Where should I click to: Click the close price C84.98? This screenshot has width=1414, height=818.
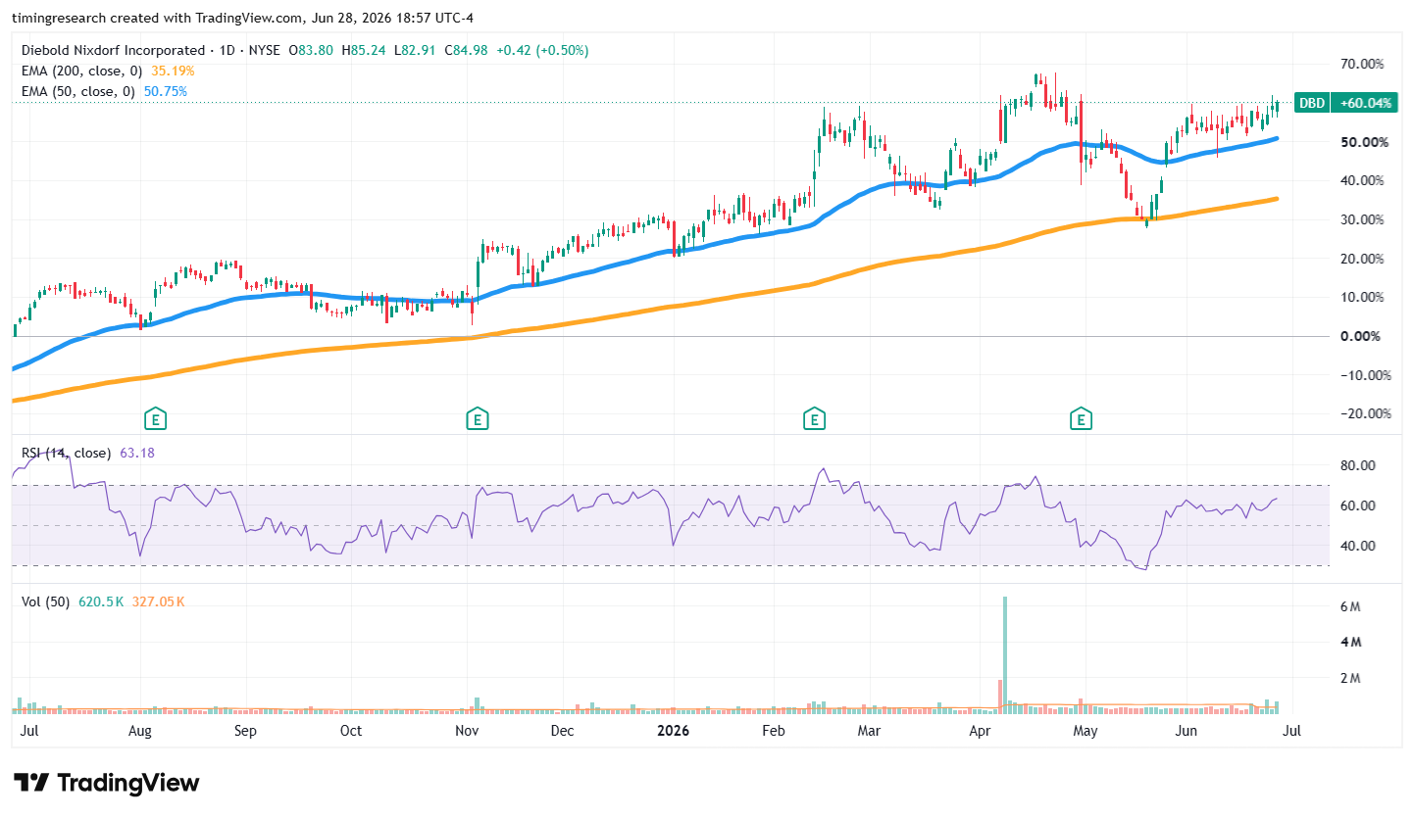[x=468, y=50]
